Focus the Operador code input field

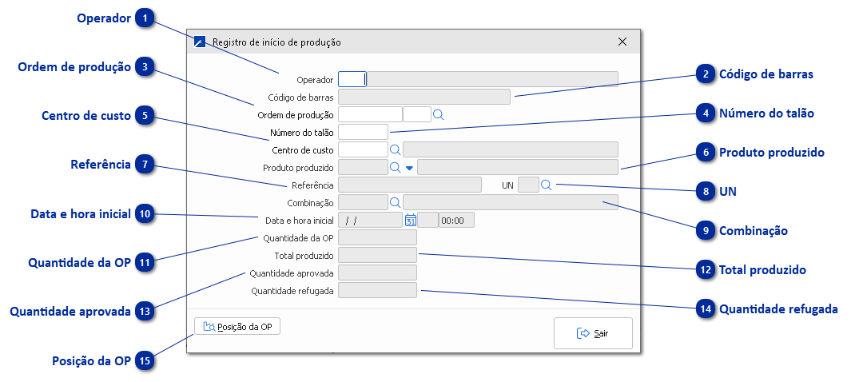tap(352, 79)
